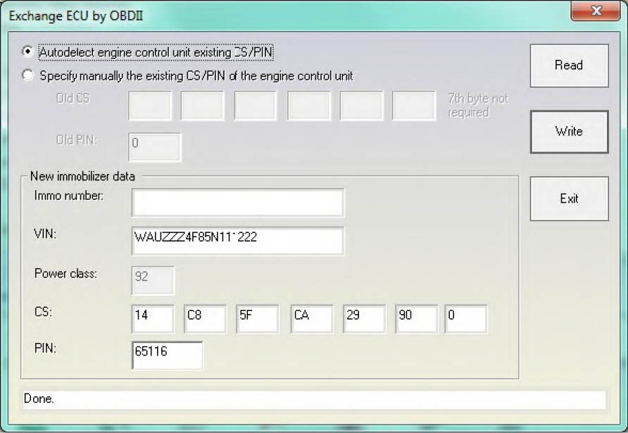Focus the VIN text field

coord(237,240)
